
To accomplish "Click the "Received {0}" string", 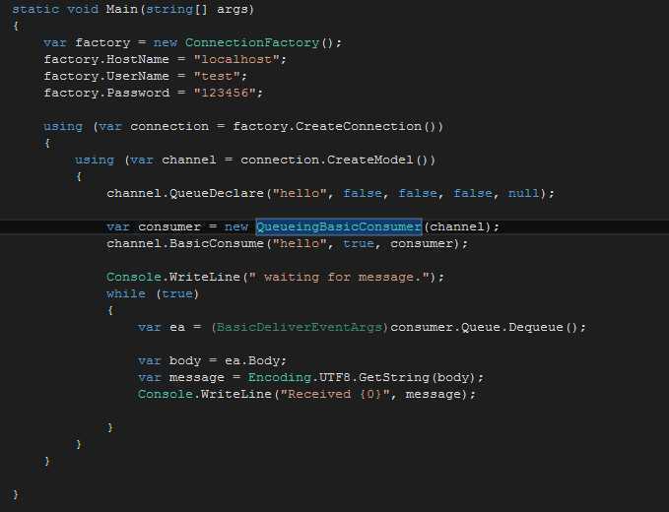I will click(x=335, y=394).
